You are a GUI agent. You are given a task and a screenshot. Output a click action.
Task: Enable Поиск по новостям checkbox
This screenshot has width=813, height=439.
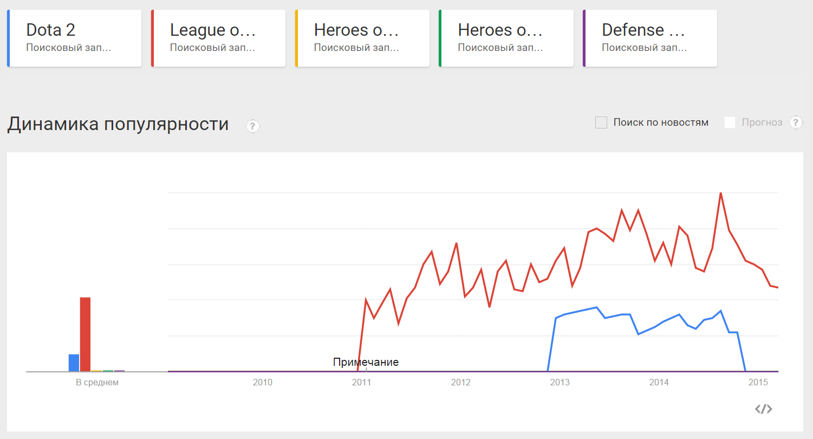coord(601,122)
